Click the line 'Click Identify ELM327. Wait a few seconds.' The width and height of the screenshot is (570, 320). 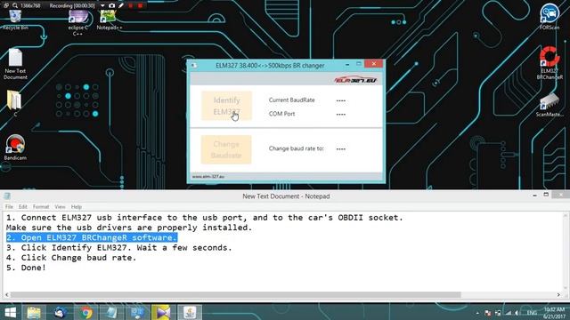pos(118,248)
